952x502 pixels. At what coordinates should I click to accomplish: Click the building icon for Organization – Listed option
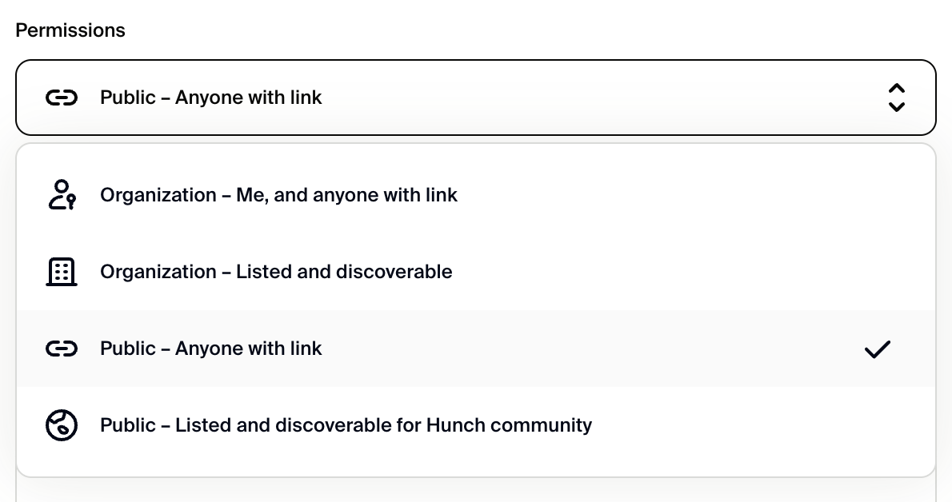coord(62,272)
